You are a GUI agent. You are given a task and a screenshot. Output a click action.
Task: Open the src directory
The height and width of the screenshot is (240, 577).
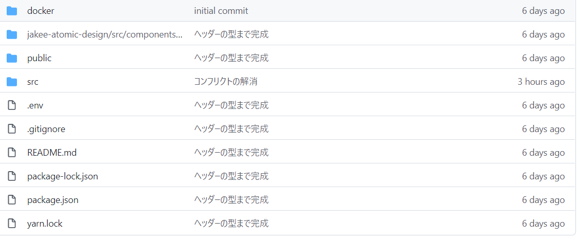coord(33,82)
